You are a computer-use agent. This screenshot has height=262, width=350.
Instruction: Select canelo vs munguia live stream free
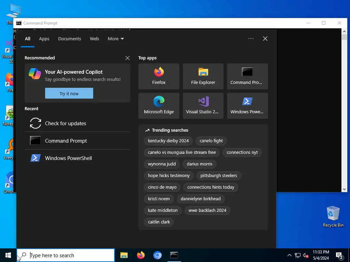(x=182, y=152)
